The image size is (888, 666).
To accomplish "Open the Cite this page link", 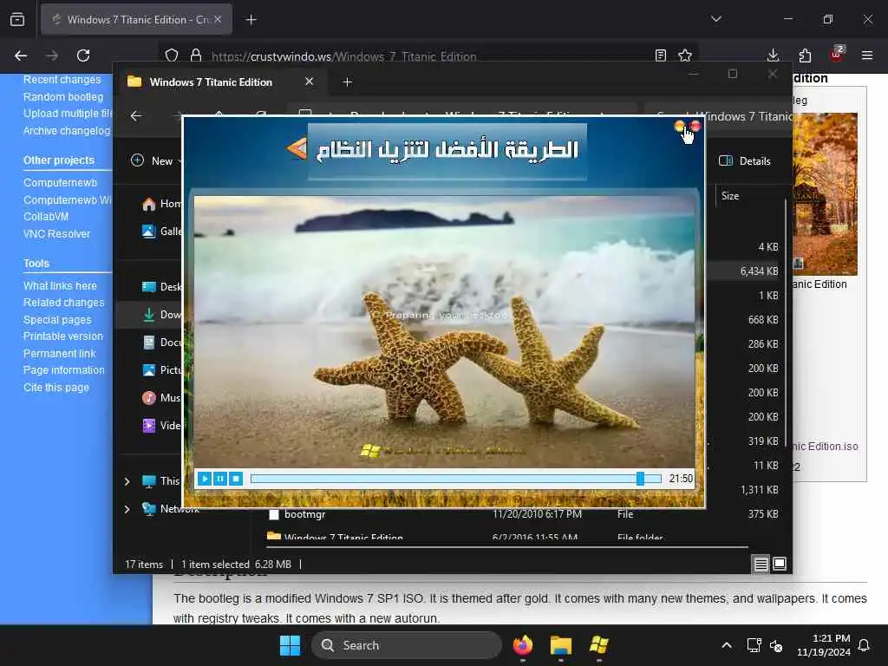I will [56, 388].
